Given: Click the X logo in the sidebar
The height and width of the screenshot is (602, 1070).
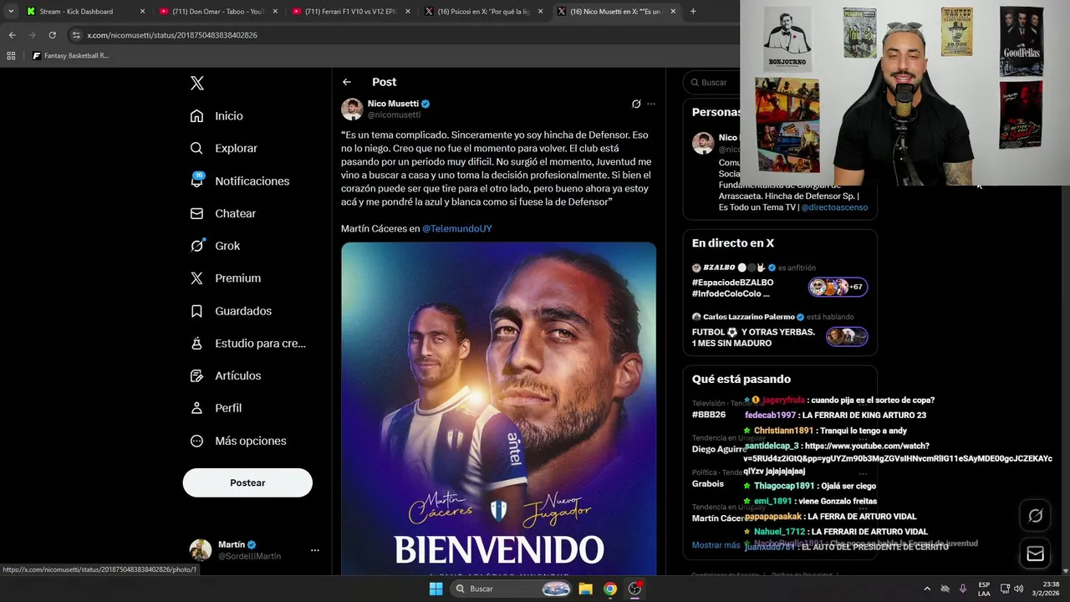Looking at the screenshot, I should [196, 83].
